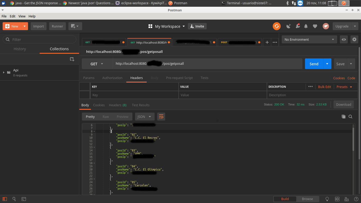Open the Upgrade dropdown arrow
The image size is (361, 203).
[x=355, y=26]
